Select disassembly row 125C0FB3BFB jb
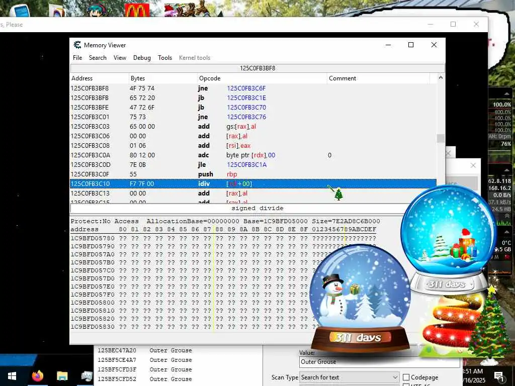This screenshot has height=386, width=515. click(253, 98)
